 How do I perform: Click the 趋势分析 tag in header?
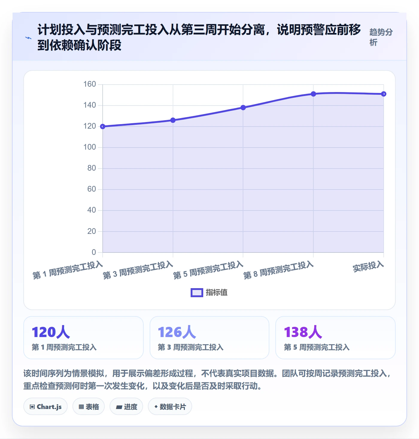click(x=381, y=37)
